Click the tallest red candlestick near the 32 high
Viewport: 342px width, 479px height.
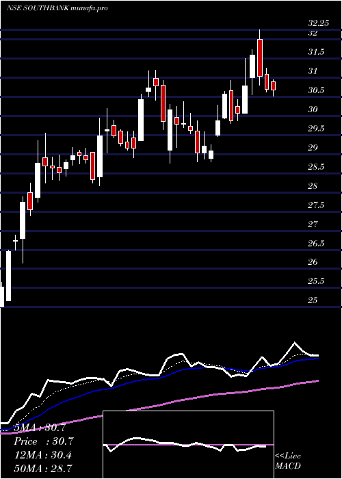pos(260,57)
